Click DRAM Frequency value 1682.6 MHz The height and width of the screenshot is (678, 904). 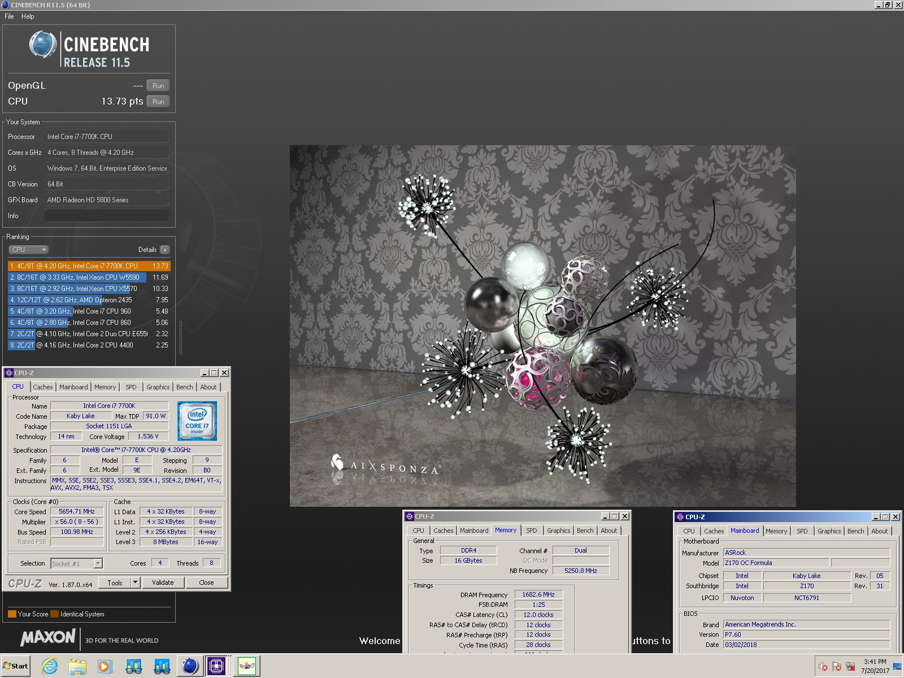pyautogui.click(x=538, y=594)
